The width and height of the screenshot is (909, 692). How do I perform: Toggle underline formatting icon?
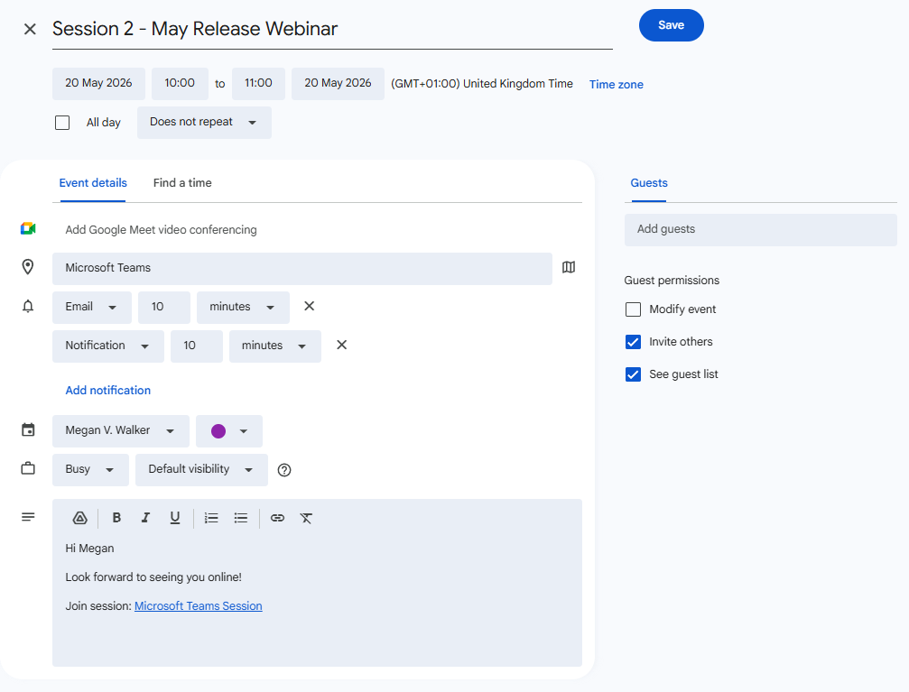pos(174,518)
